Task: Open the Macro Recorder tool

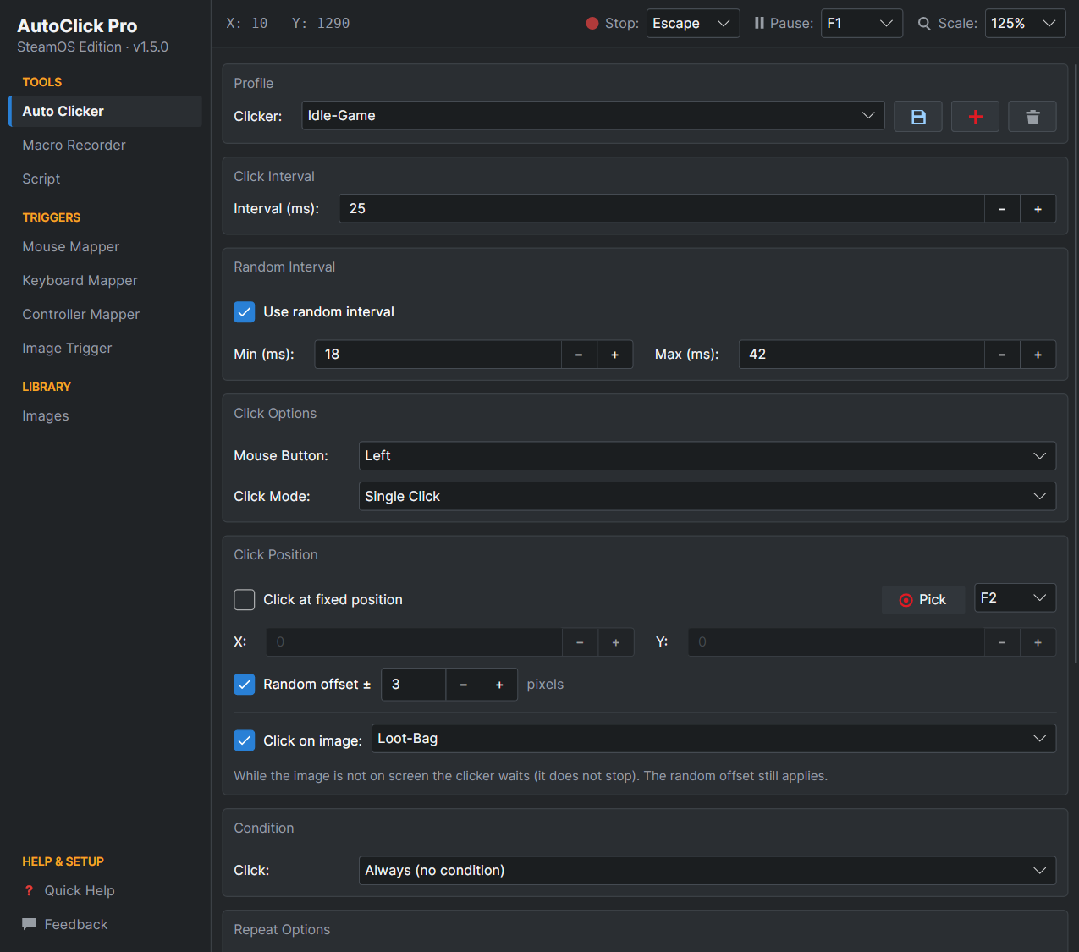Action: 105,146
